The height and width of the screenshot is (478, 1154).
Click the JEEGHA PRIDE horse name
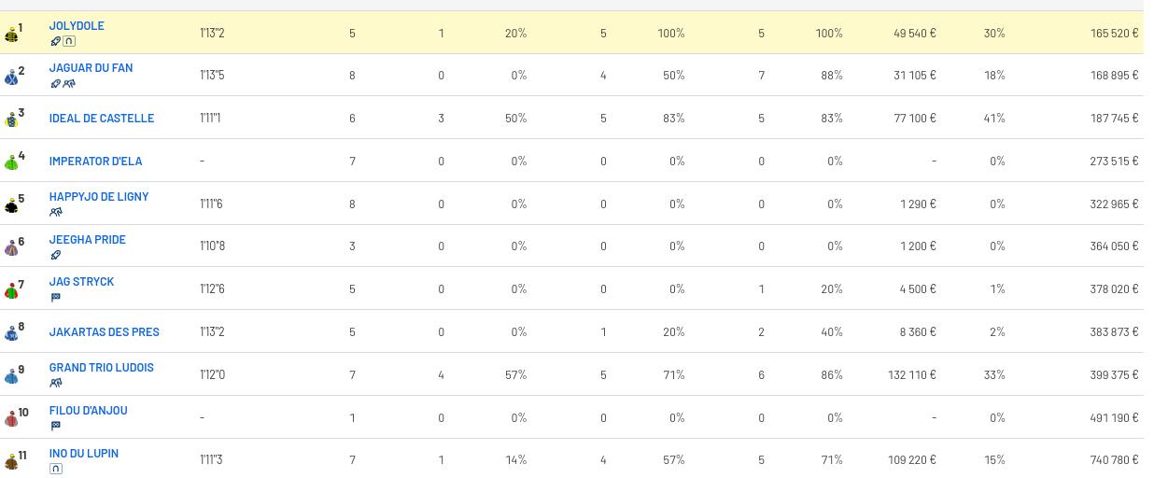[x=87, y=240]
